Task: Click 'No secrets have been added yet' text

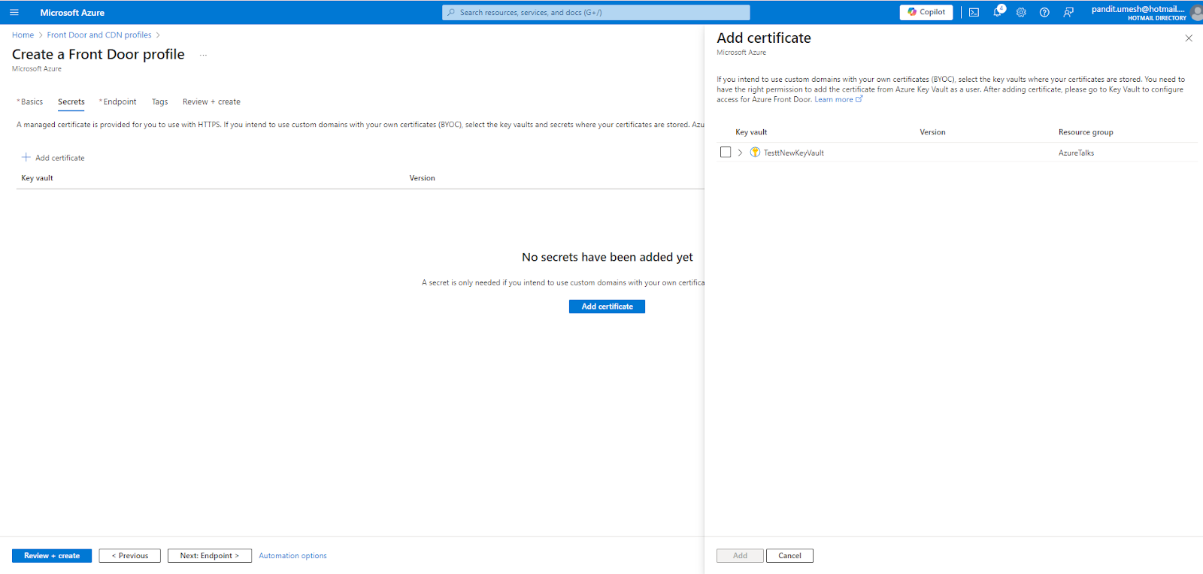Action: click(608, 257)
